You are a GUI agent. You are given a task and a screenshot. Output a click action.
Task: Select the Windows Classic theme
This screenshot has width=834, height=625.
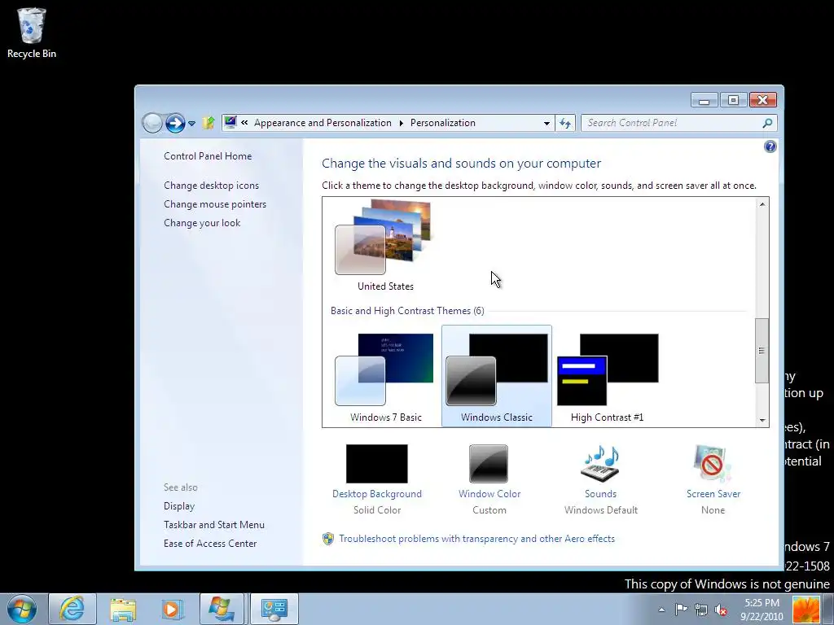coord(497,376)
